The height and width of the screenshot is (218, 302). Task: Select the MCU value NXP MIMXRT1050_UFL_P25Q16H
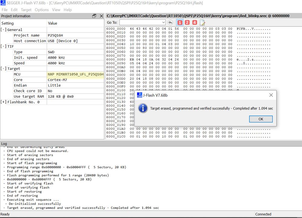click(x=76, y=74)
